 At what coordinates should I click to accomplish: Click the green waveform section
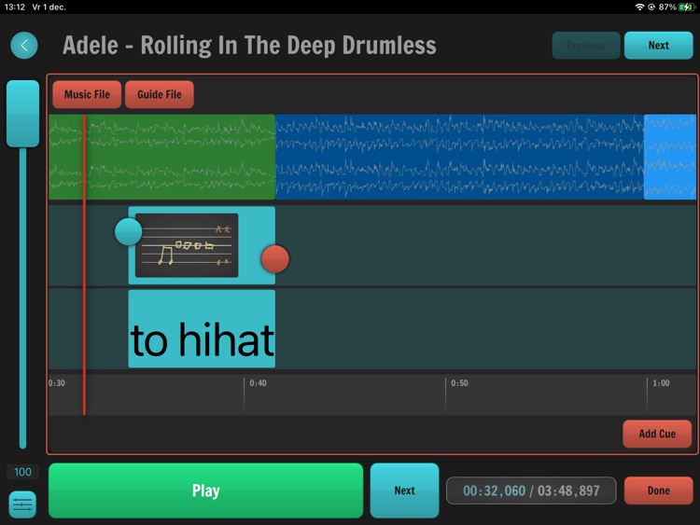tap(162, 157)
